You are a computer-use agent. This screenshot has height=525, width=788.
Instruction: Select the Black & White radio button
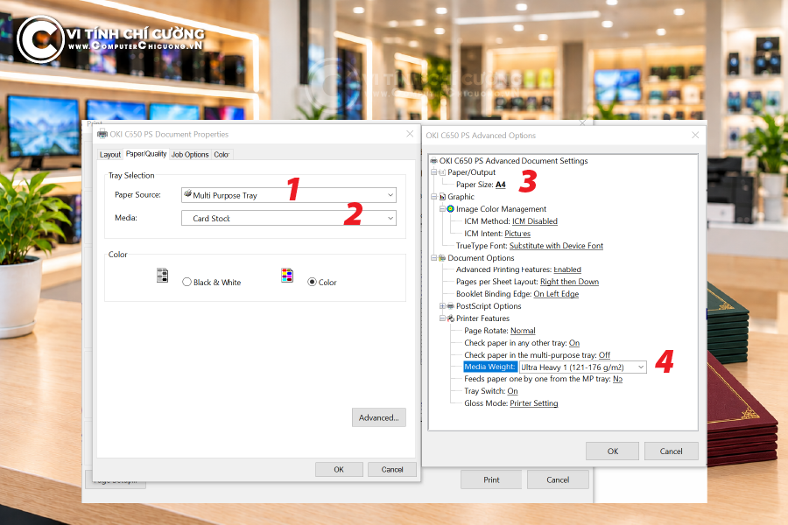click(187, 282)
